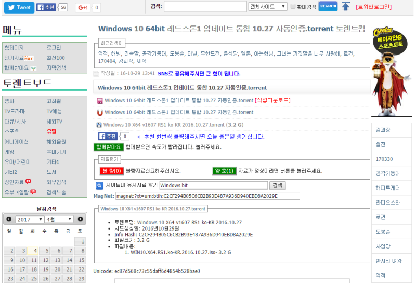Select calendar date 4
The image size is (416, 283).
click(33, 251)
